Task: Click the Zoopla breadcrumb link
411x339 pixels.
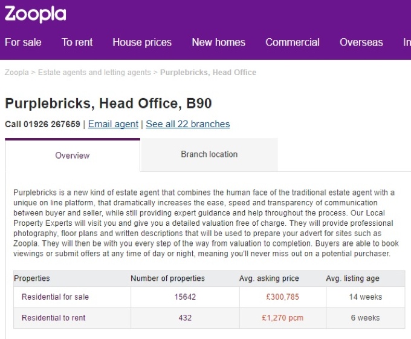Action: click(x=17, y=73)
